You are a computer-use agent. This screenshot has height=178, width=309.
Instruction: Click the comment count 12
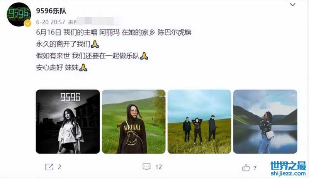(x=158, y=167)
